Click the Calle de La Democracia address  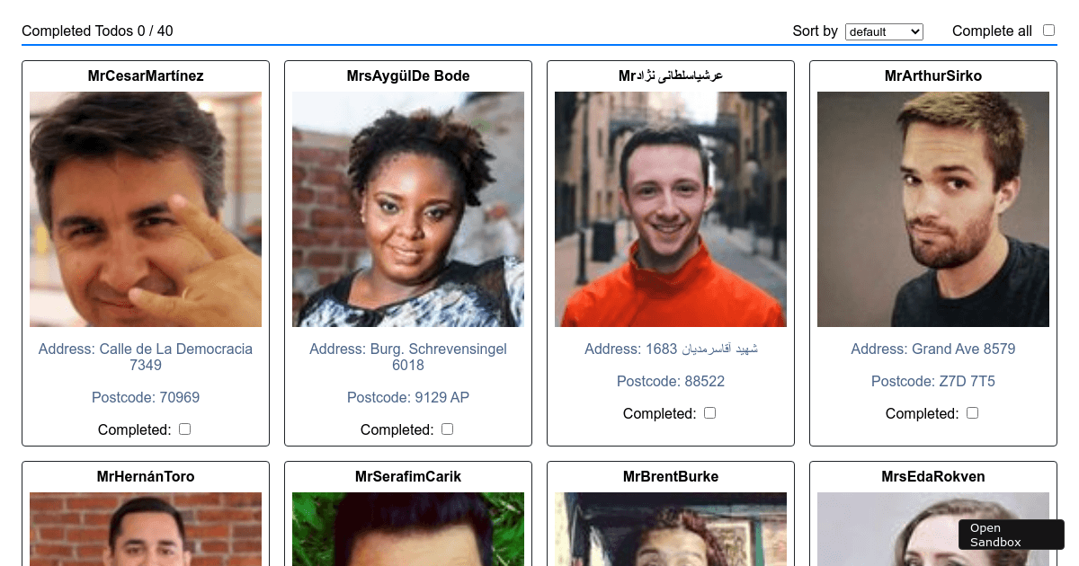(146, 357)
